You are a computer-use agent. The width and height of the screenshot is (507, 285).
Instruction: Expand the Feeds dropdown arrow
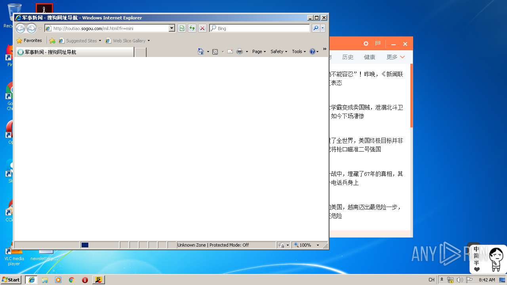click(223, 51)
